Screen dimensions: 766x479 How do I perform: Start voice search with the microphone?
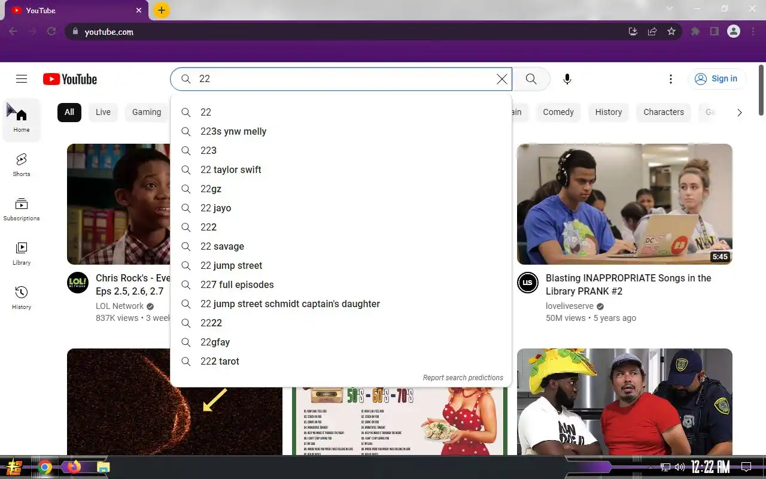567,79
